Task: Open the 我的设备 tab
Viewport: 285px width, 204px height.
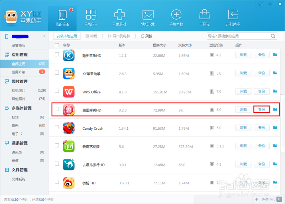Action: pyautogui.click(x=62, y=19)
